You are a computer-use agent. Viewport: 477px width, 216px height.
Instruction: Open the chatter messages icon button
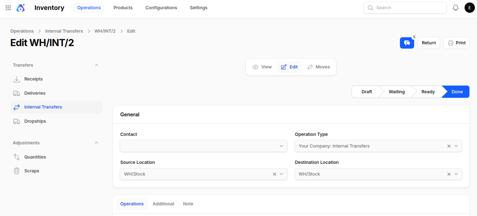(407, 43)
